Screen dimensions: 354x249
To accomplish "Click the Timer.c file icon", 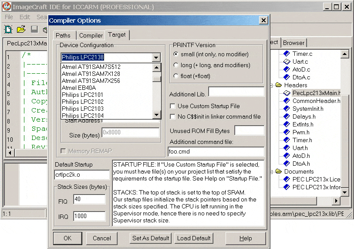I will tap(287, 54).
